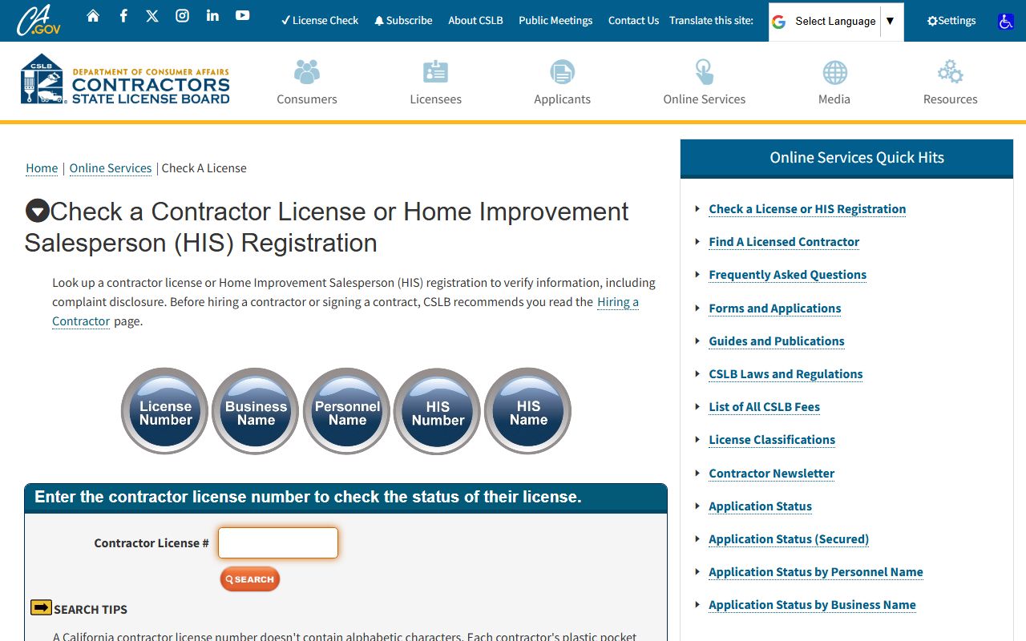Select the HIS Name round button
Viewport: 1026px width, 641px height.
[528, 411]
